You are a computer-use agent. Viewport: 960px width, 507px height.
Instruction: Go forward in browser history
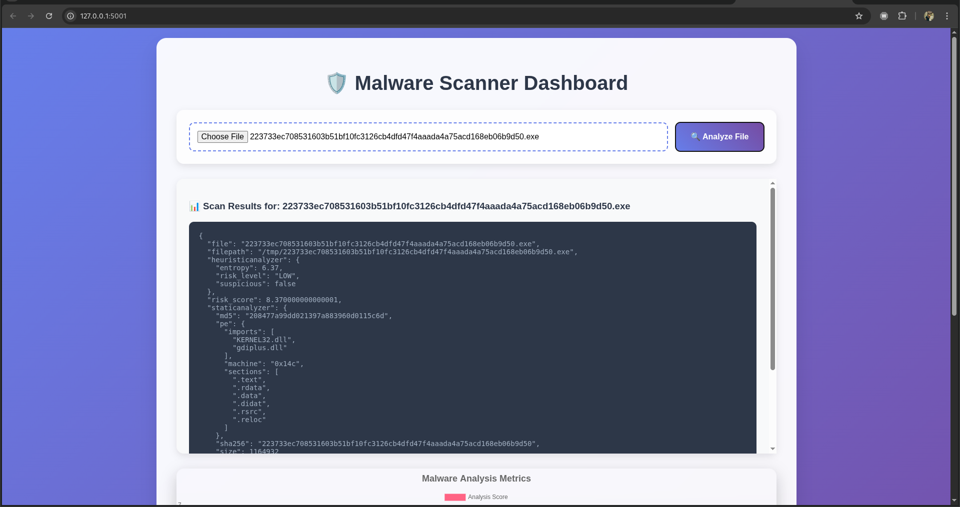coord(31,16)
